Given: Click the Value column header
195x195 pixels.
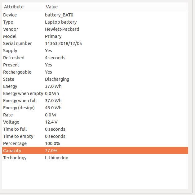Looking at the screenshot, I should [x=116, y=7].
